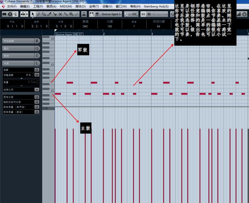Click the Quantize Q panel icon

37,48
